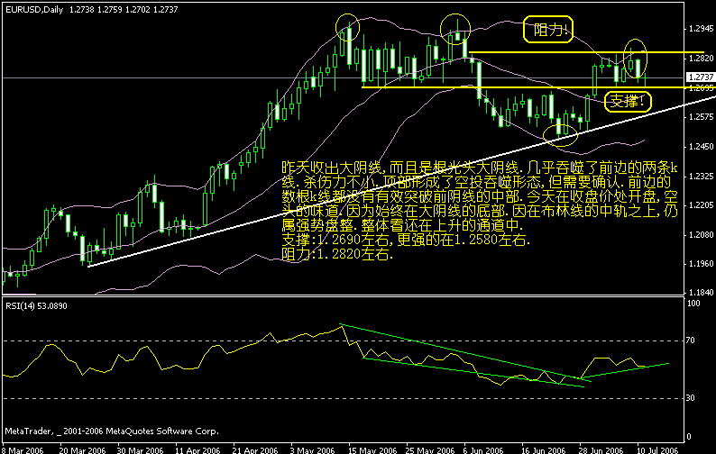Click the RSI 30 level label
716x454 pixels.
[691, 398]
